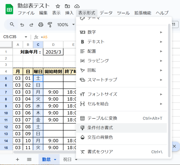Close the 表示形式 menu

pos(87,13)
